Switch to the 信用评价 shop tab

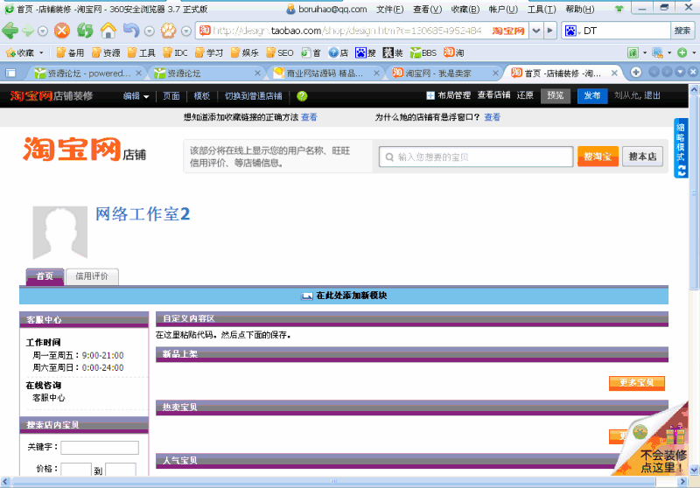tap(92, 276)
